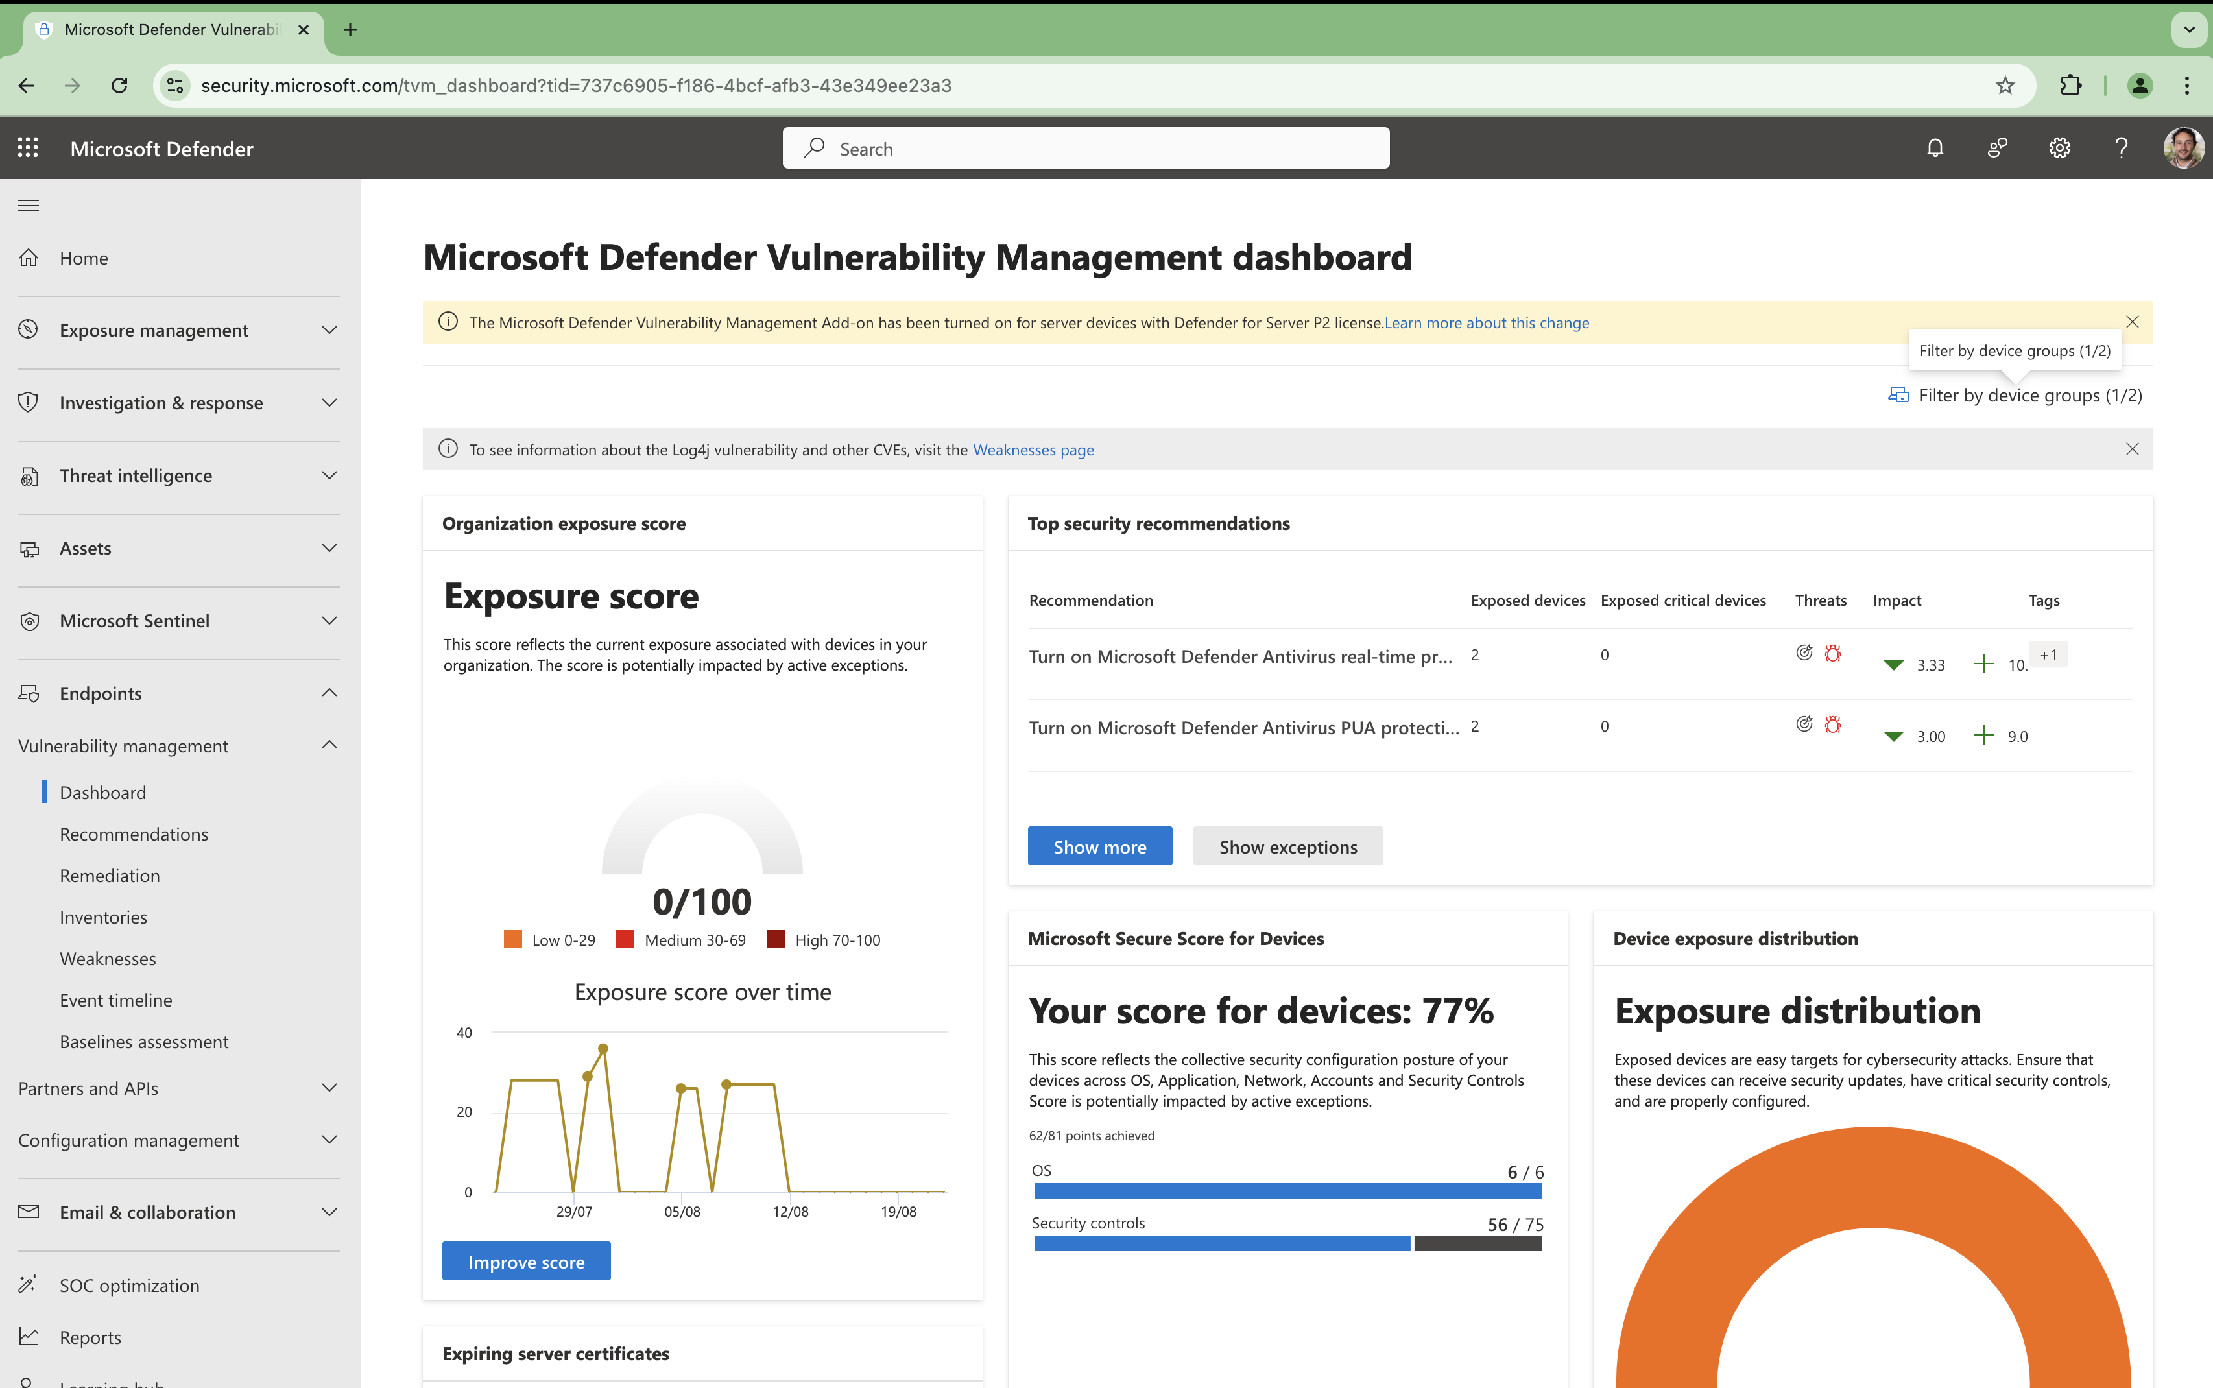Expand Configuration management
The width and height of the screenshot is (2213, 1388).
[329, 1139]
